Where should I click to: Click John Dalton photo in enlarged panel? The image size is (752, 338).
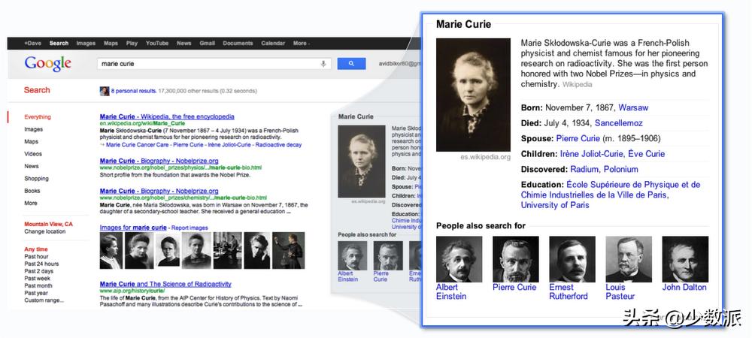[x=685, y=259]
